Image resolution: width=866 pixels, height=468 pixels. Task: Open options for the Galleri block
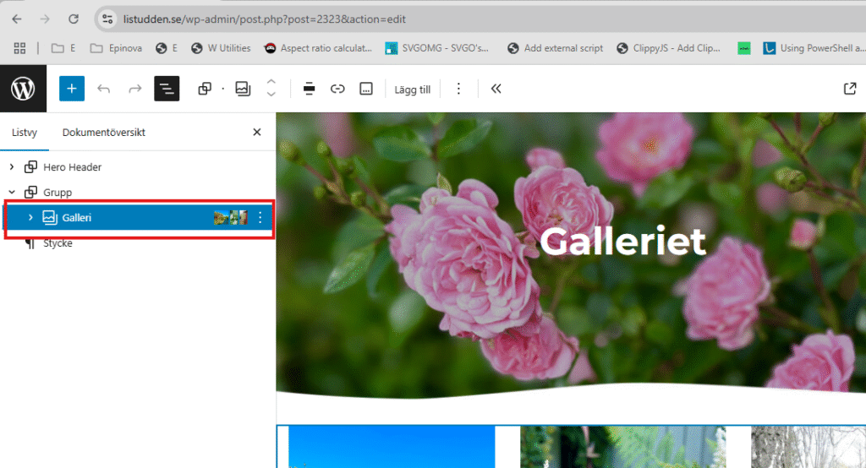pos(260,217)
